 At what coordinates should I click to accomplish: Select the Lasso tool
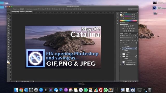(8, 19)
